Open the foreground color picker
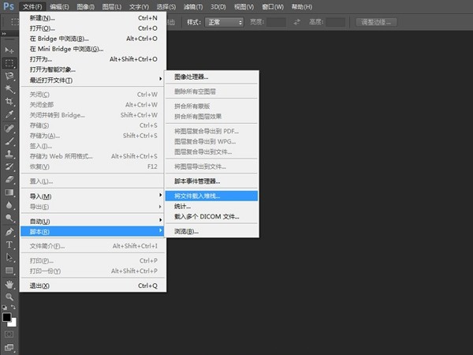Screen dimensions: 473x355 pyautogui.click(x=6, y=317)
